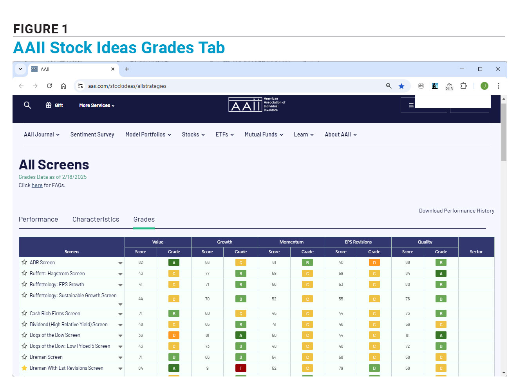Click the Download Performance History link
Viewport: 517px width, 389px height.
coord(456,211)
